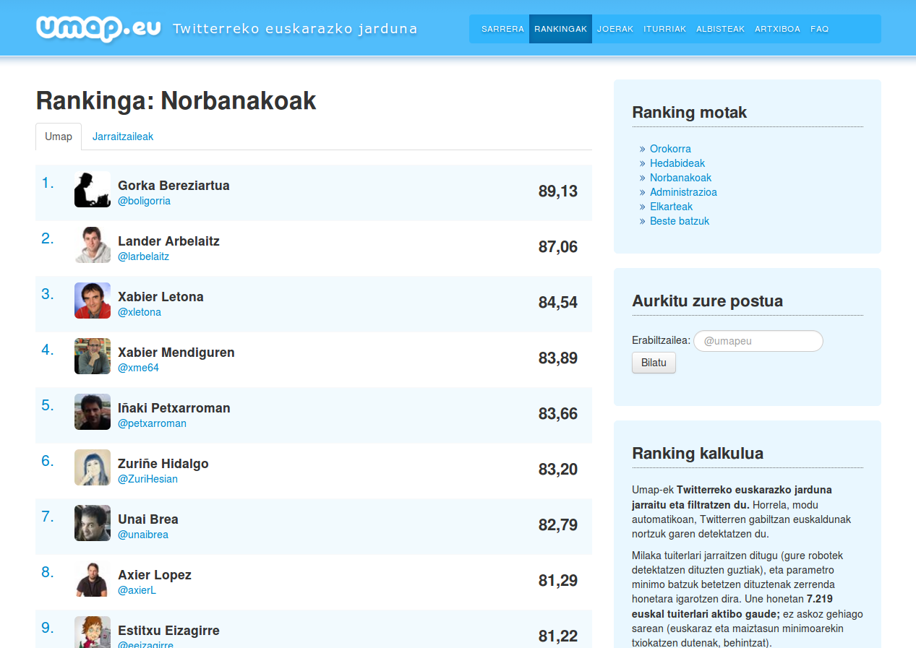The height and width of the screenshot is (648, 916).
Task: Click Axier Lopez's profile picture
Action: pyautogui.click(x=93, y=579)
